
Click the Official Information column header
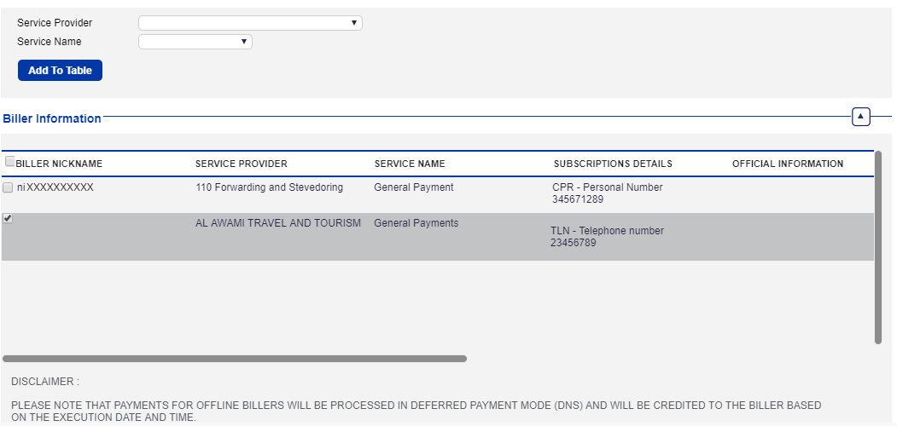pyautogui.click(x=787, y=164)
